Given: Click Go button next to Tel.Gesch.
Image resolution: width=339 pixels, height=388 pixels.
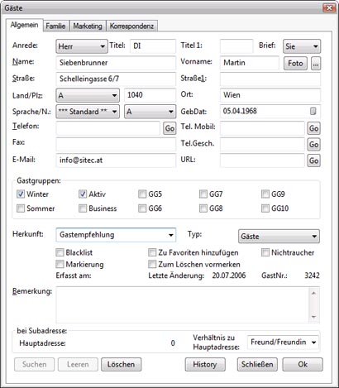Looking at the screenshot, I should (x=314, y=144).
